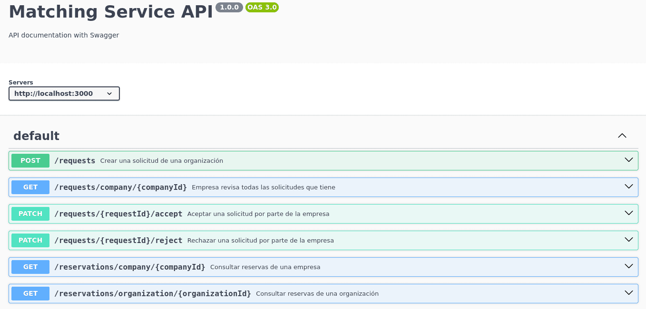646x309 pixels.
Task: Click the 1.0.0 version badge
Action: click(x=229, y=7)
